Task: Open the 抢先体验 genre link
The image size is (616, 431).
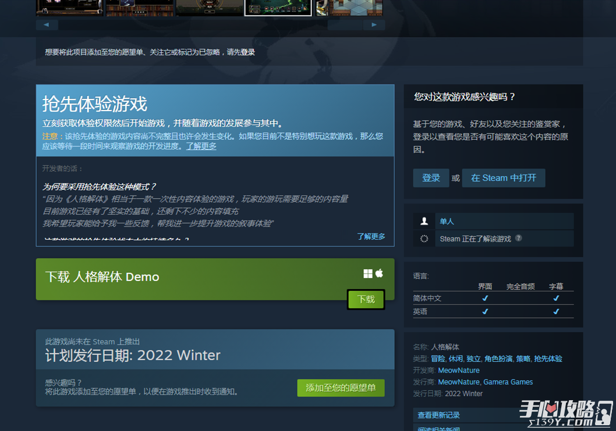Action: coord(548,359)
